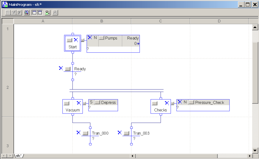Click the horizontal scrollbar left arrow
The image size is (259, 159).
pos(132,156)
